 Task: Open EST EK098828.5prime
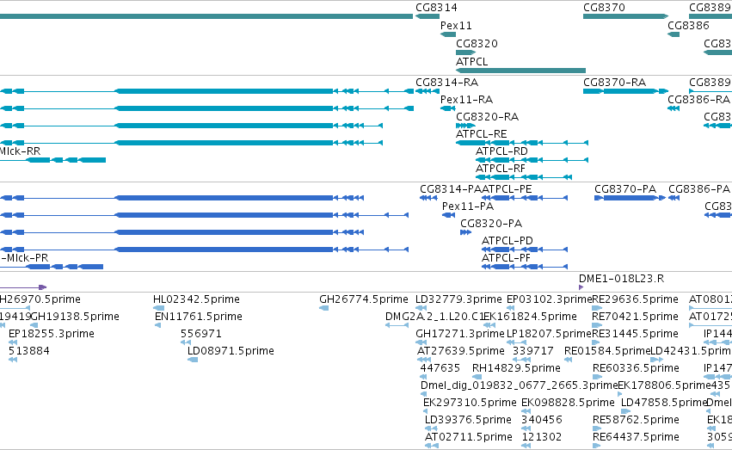pyautogui.click(x=568, y=404)
